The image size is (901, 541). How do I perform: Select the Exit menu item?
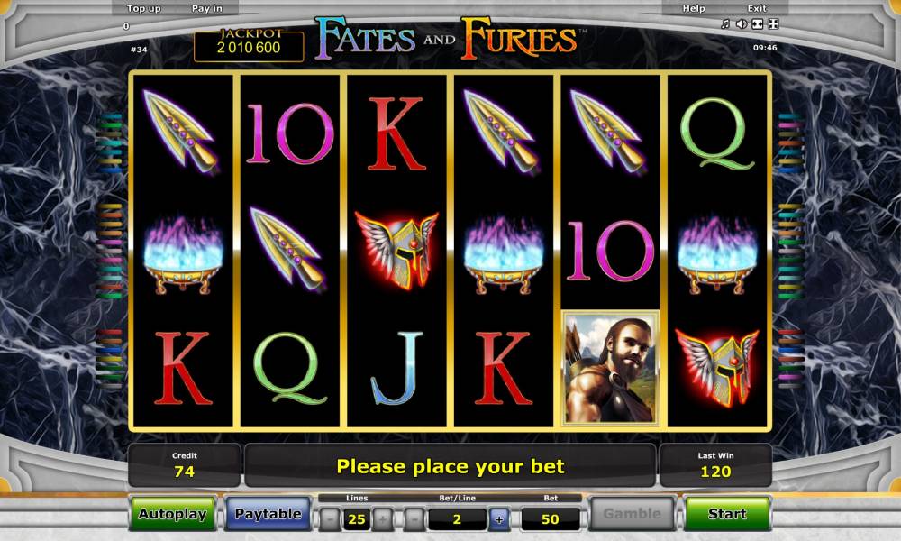click(757, 8)
